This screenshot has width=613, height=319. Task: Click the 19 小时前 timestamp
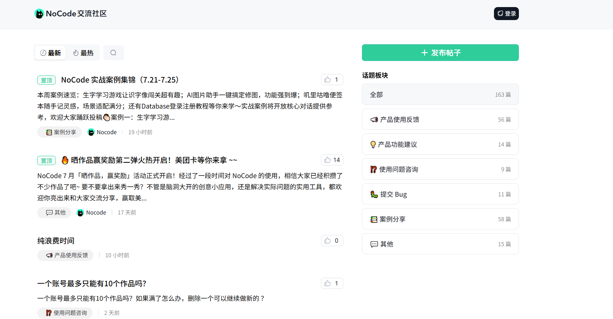tap(141, 132)
